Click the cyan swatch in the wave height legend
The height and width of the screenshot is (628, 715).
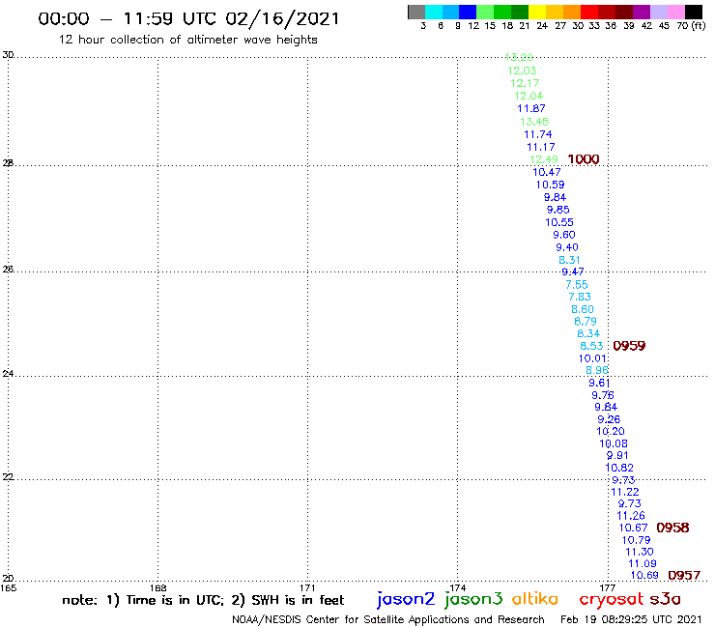[434, 12]
